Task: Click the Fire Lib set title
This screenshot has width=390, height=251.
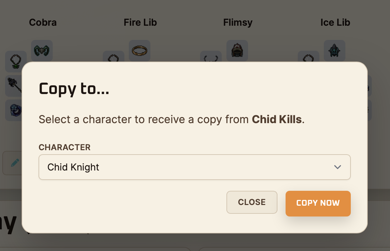Action: coord(140,23)
